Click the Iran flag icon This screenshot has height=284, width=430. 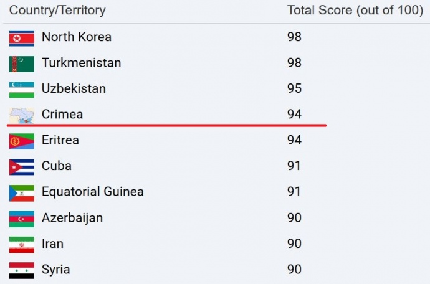pyautogui.click(x=21, y=244)
